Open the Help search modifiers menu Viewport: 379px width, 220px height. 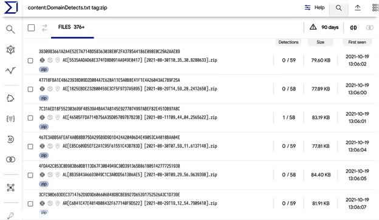click(315, 8)
